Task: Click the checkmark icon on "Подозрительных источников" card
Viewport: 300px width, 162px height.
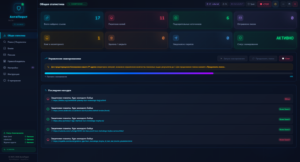Action: pyautogui.click(x=176, y=18)
